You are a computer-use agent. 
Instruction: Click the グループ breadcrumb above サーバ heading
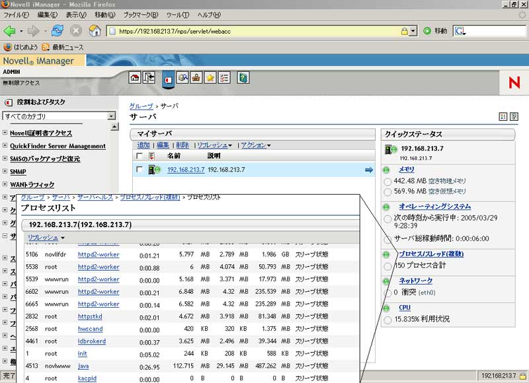coord(142,106)
